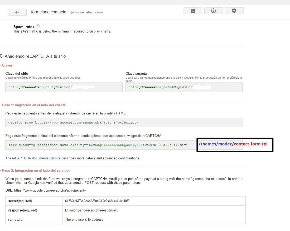The width and height of the screenshot is (290, 231).
Task: Select 'The end user's ip address.' cell
Action: pyautogui.click(x=154, y=220)
